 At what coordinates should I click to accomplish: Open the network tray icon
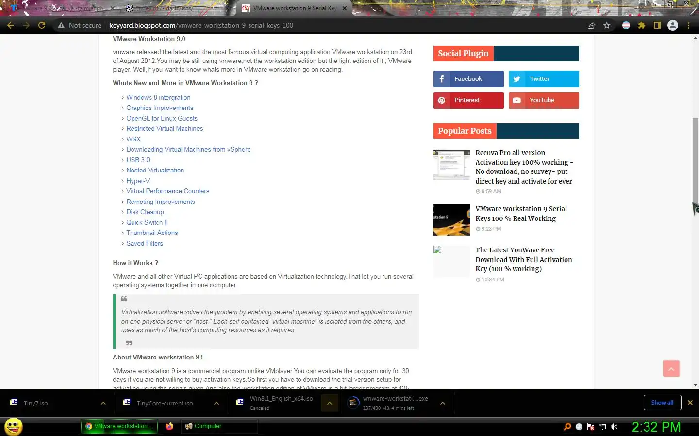pyautogui.click(x=602, y=427)
